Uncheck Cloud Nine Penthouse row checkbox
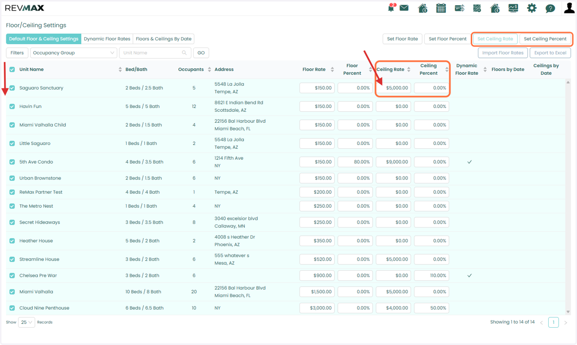This screenshot has height=345, width=577. click(x=12, y=308)
